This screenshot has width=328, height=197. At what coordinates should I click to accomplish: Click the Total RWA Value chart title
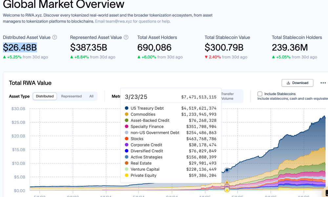click(30, 83)
